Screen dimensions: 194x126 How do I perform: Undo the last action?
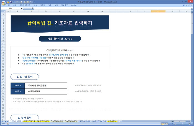click(14, 2)
